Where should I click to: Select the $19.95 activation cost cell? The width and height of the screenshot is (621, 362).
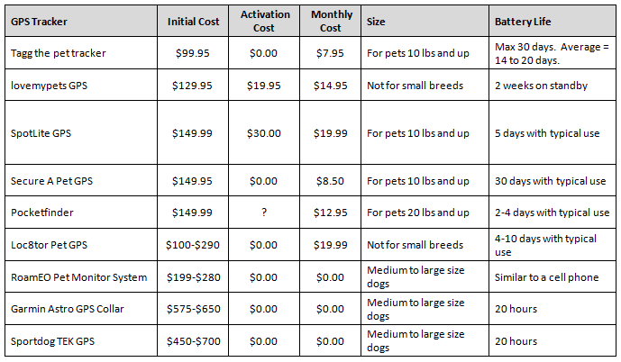click(264, 86)
